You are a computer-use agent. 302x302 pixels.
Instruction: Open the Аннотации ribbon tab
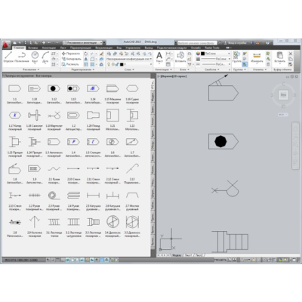(x=48, y=48)
